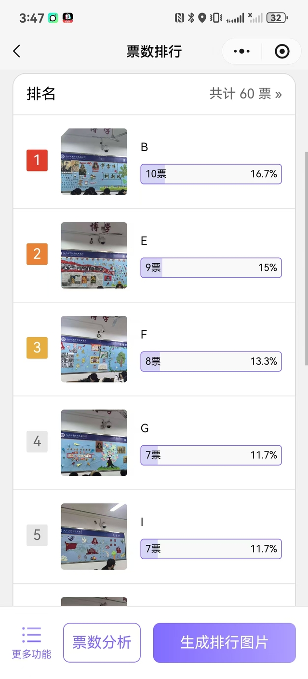Image resolution: width=308 pixels, height=679 pixels.
Task: Open the three-dot mini program menu
Action: tap(241, 51)
